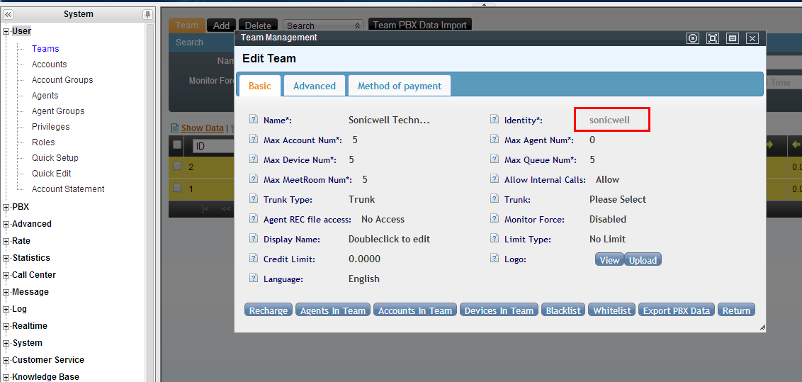
Task: Click the help icon next to Logo
Action: [x=495, y=259]
